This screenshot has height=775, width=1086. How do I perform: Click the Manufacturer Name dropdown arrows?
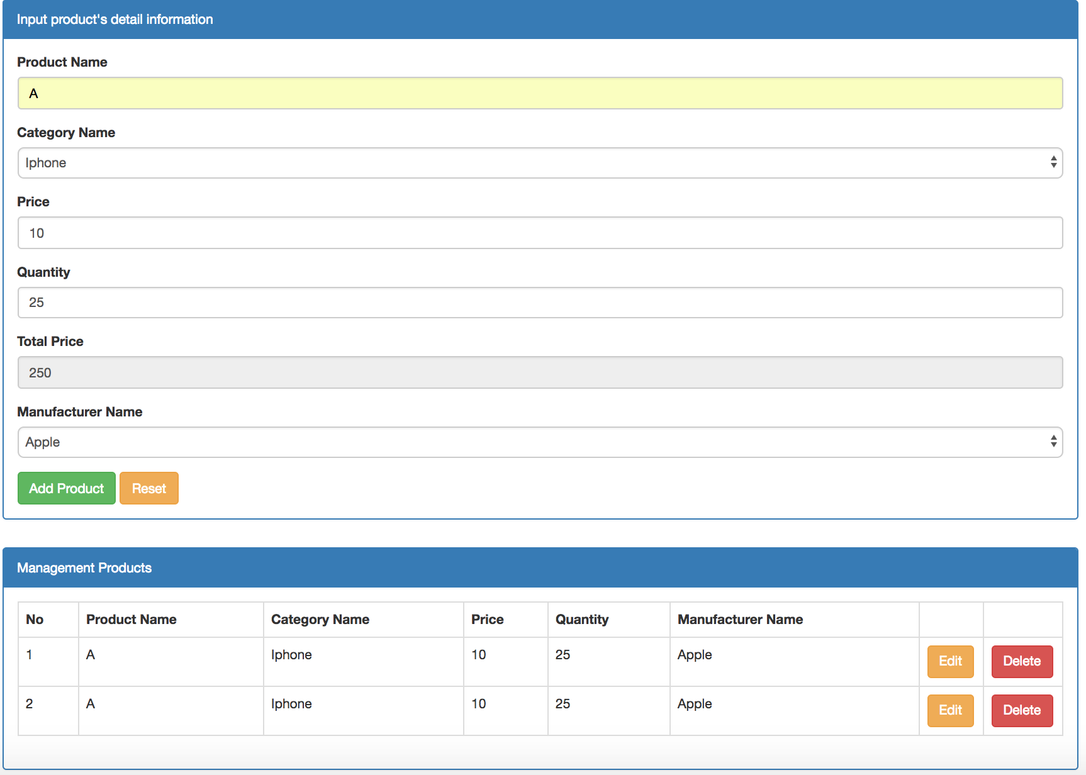pos(1053,442)
